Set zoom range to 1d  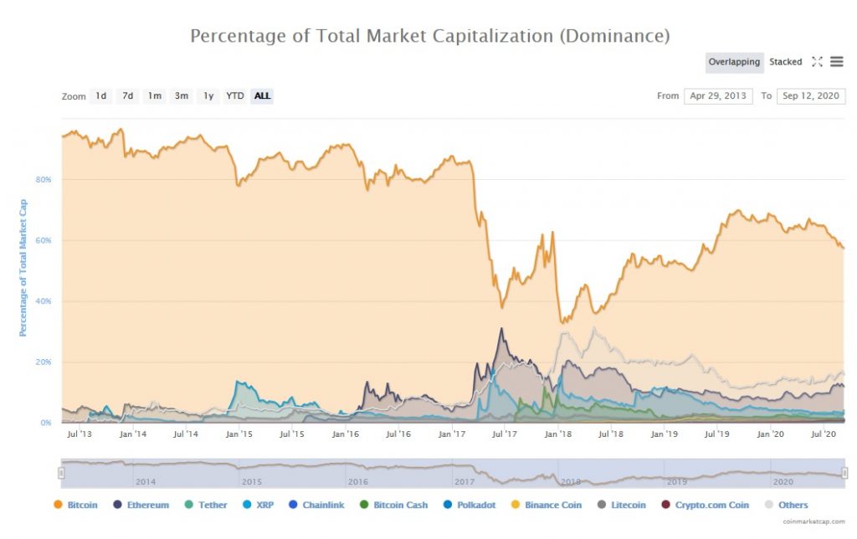pos(100,96)
